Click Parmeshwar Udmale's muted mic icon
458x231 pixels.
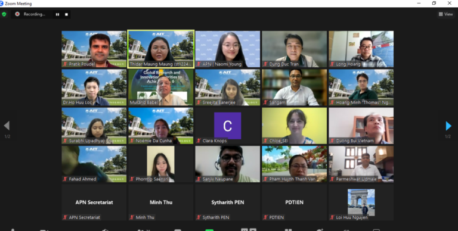[x=332, y=179]
